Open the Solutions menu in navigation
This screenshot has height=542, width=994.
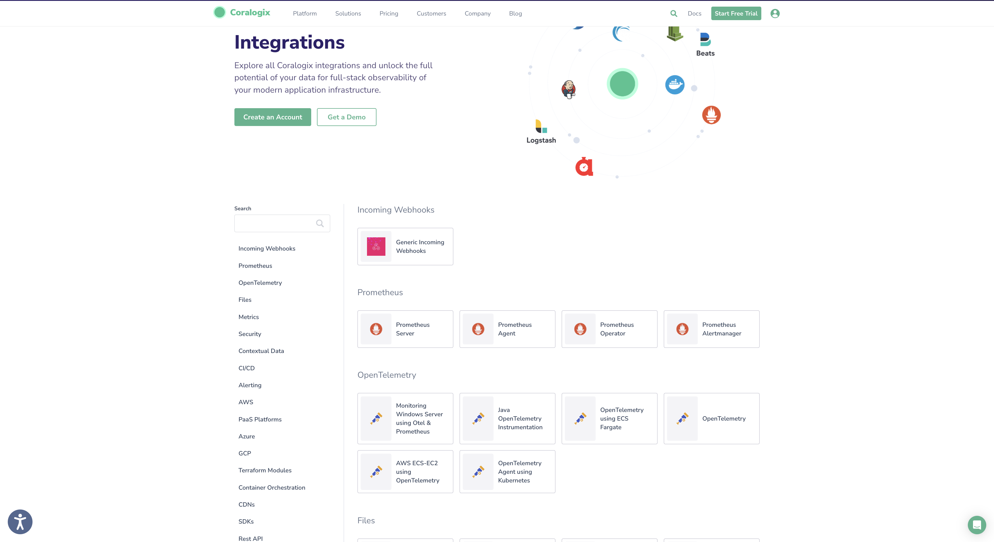[x=348, y=14]
